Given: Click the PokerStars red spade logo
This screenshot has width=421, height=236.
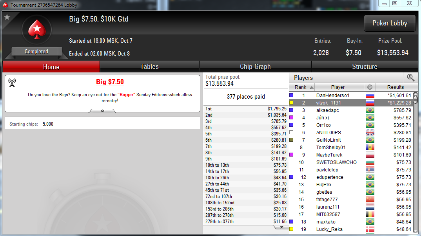Looking at the screenshot, I should [37, 30].
